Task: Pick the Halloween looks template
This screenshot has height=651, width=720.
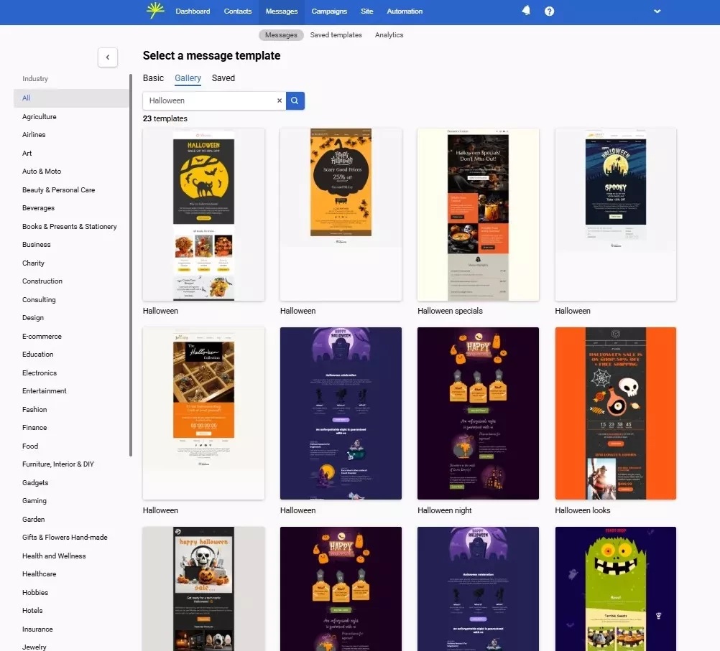Action: (x=615, y=413)
